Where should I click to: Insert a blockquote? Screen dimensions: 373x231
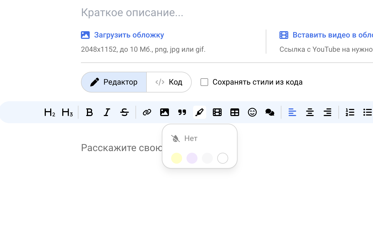pyautogui.click(x=182, y=112)
